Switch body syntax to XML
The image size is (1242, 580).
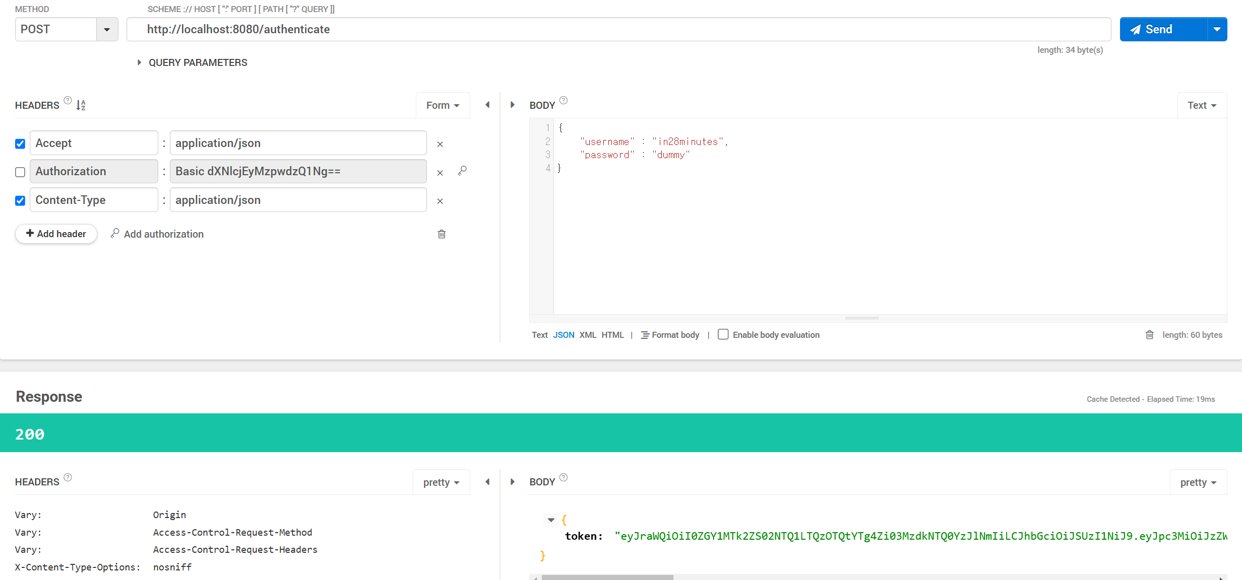coord(587,335)
